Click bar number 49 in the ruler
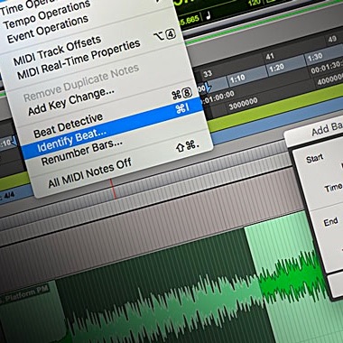 [332, 39]
